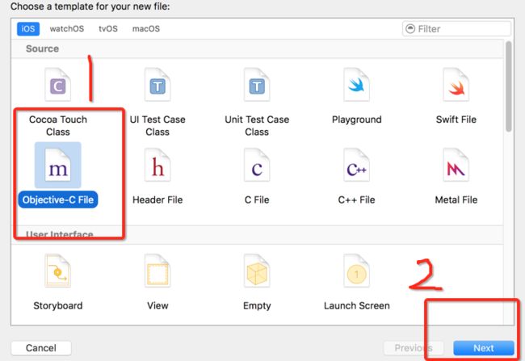Click the 'Storyboard' label
Viewport: 525px width, 361px height.
(58, 306)
